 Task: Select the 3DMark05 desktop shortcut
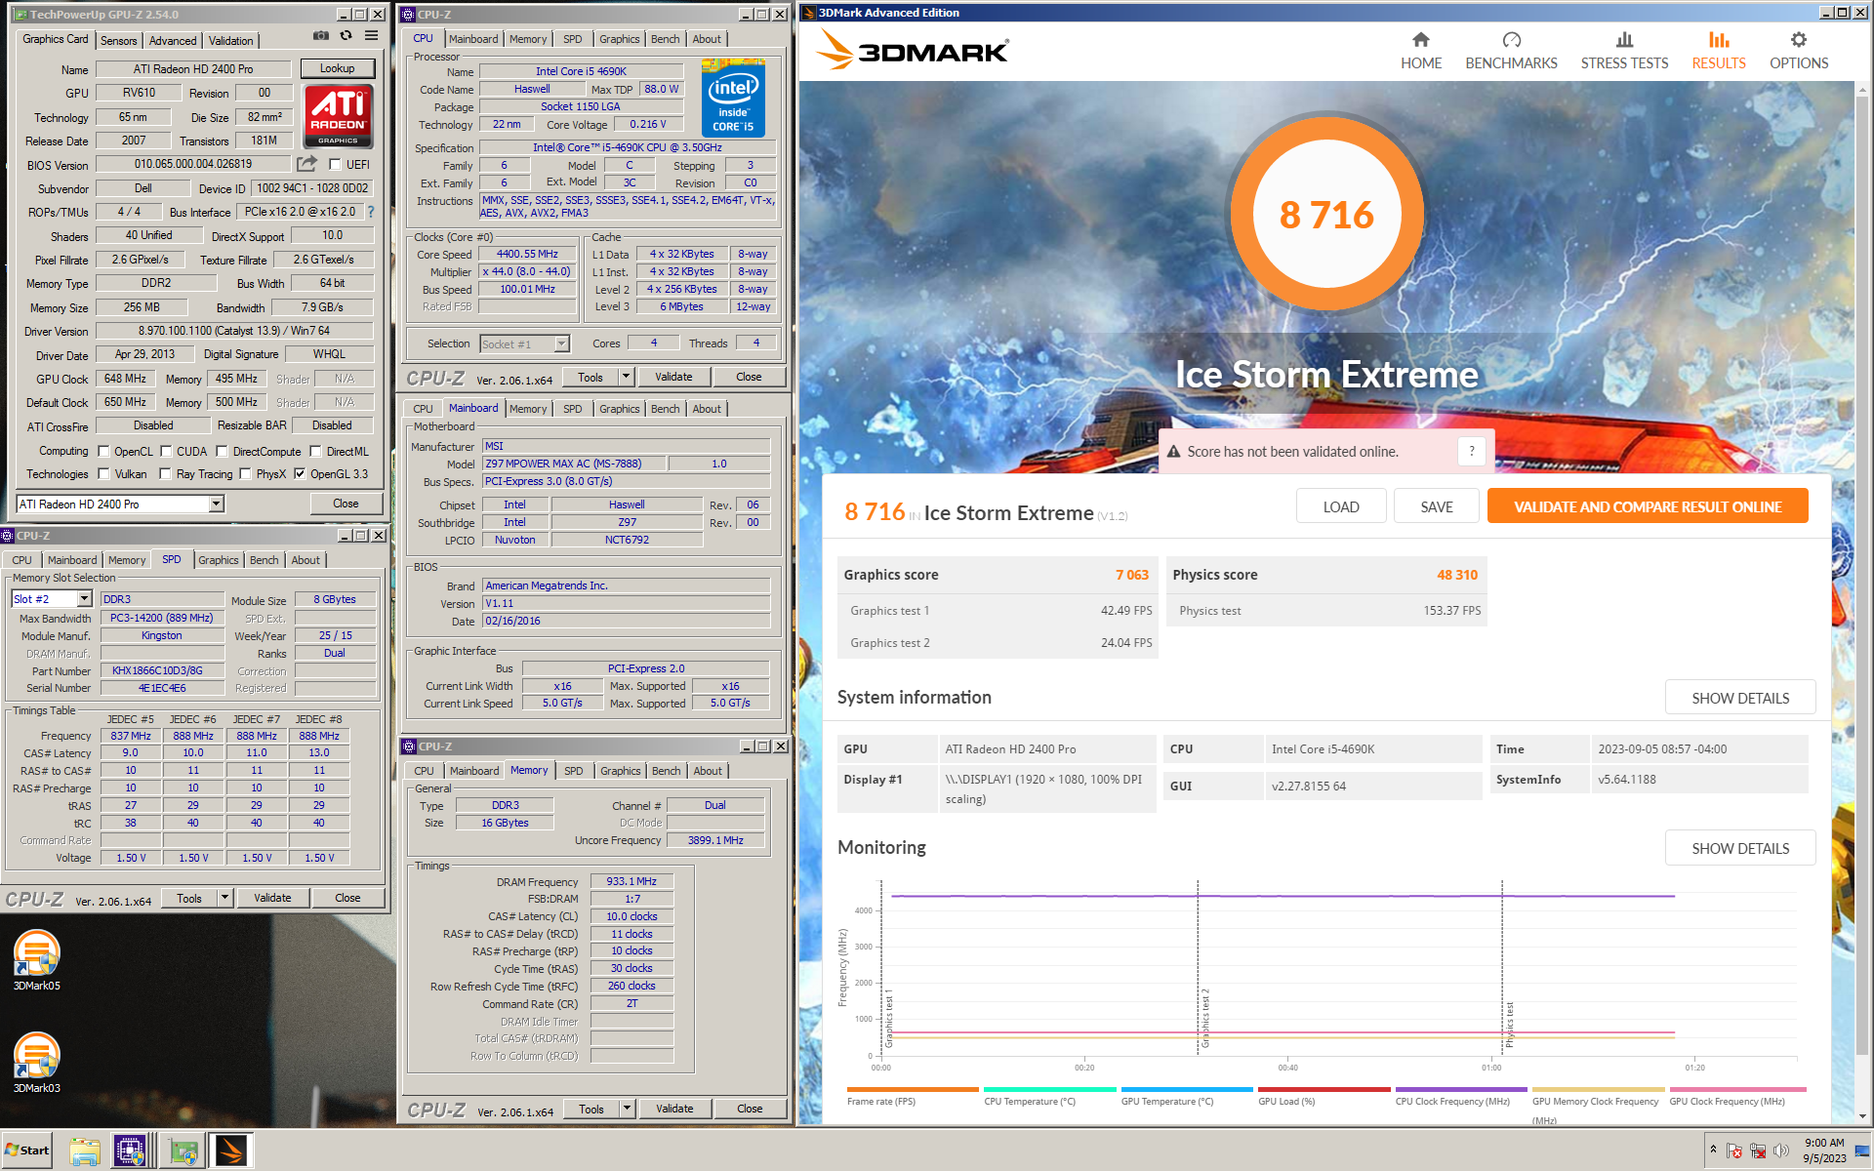click(37, 960)
